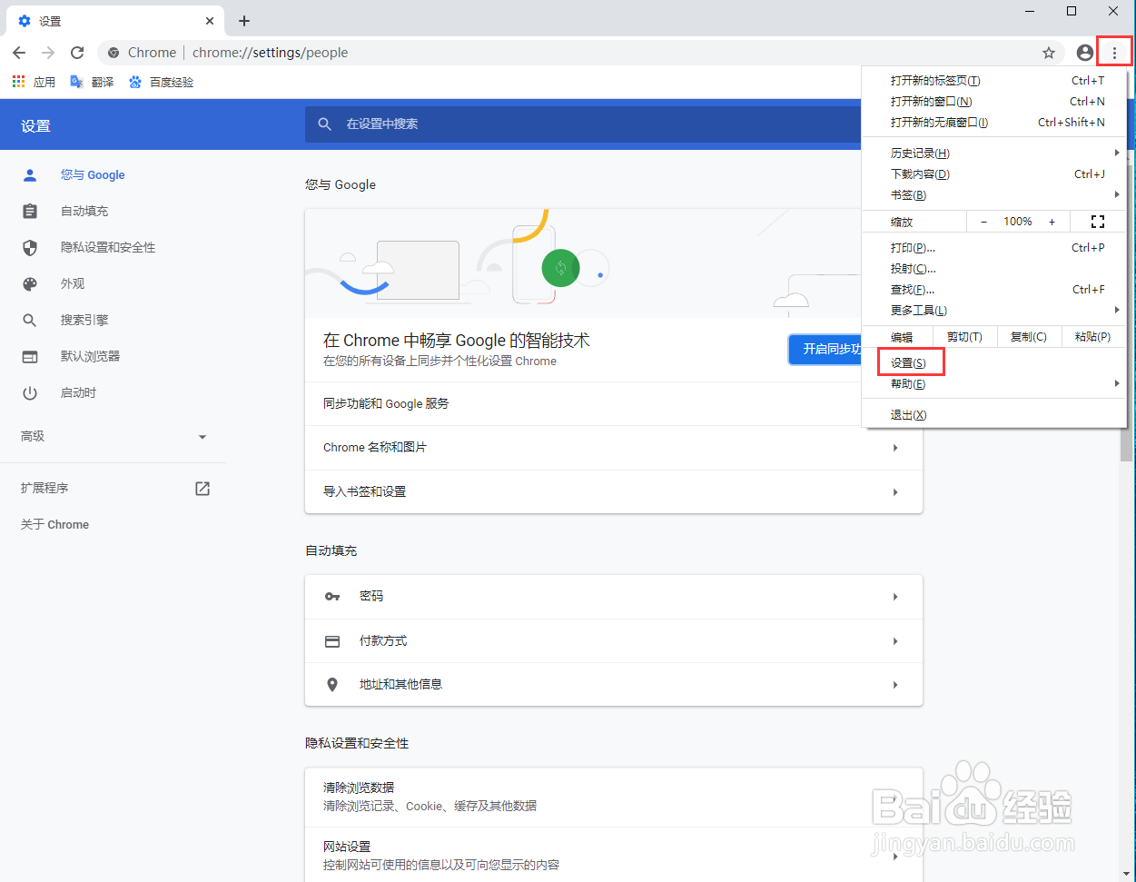The width and height of the screenshot is (1136, 882).
Task: Open the Chrome three-dot menu button
Action: pyautogui.click(x=1114, y=53)
